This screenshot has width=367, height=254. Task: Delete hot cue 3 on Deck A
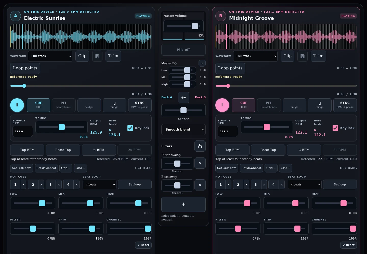59,184
